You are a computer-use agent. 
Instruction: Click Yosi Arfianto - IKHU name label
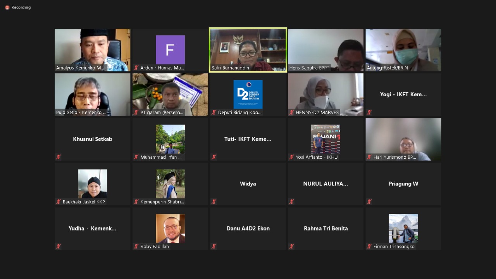[x=317, y=157]
